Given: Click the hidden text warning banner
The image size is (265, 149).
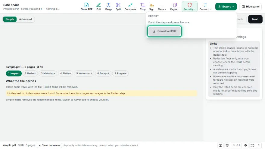Looking at the screenshot, I should (x=101, y=93).
